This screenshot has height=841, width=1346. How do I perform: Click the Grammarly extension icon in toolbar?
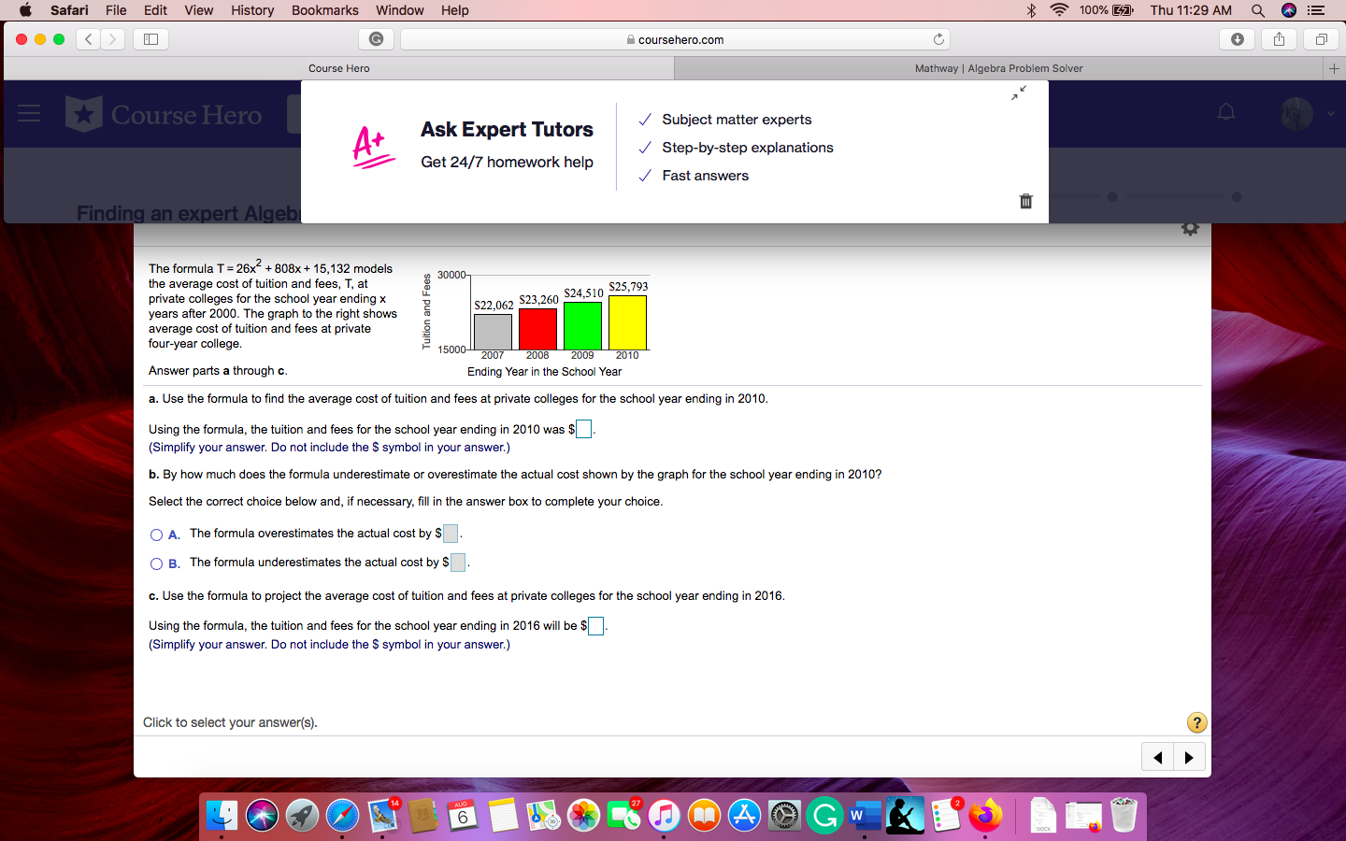(376, 39)
